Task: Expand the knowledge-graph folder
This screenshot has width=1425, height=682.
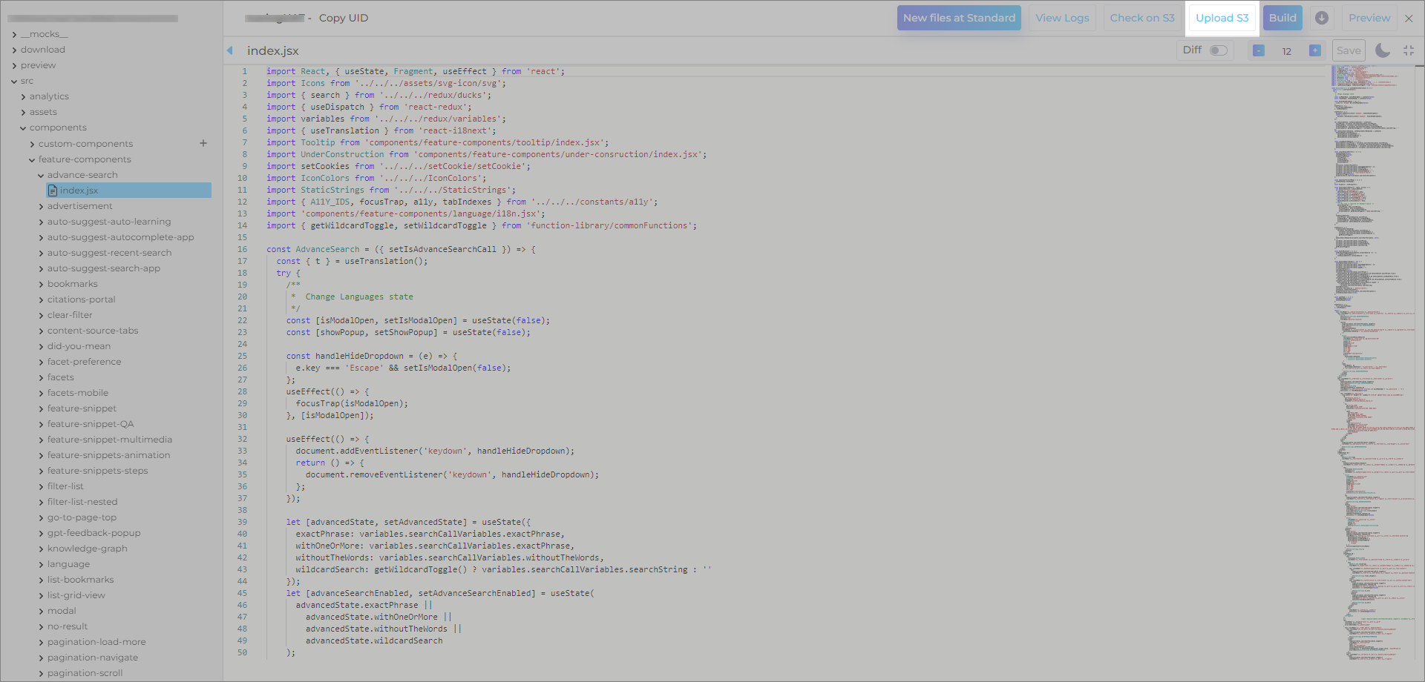Action: point(87,549)
